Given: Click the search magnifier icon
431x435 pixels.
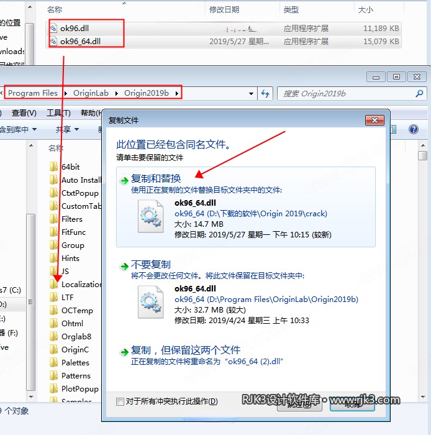Looking at the screenshot, I should (x=419, y=93).
